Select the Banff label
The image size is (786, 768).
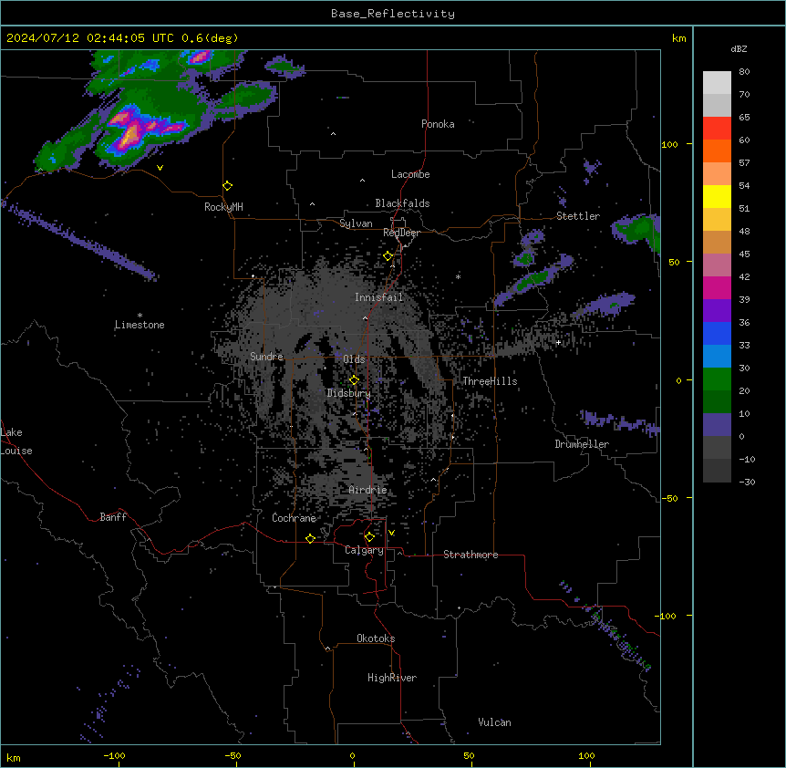[113, 517]
